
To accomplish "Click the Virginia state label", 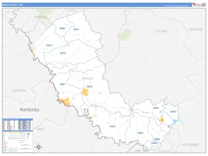I will 138,151.
